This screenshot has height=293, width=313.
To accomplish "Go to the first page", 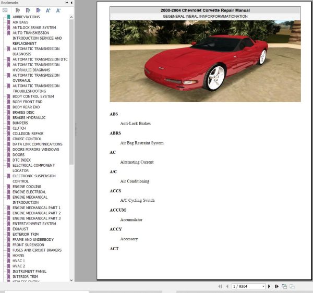I will click(x=220, y=286).
